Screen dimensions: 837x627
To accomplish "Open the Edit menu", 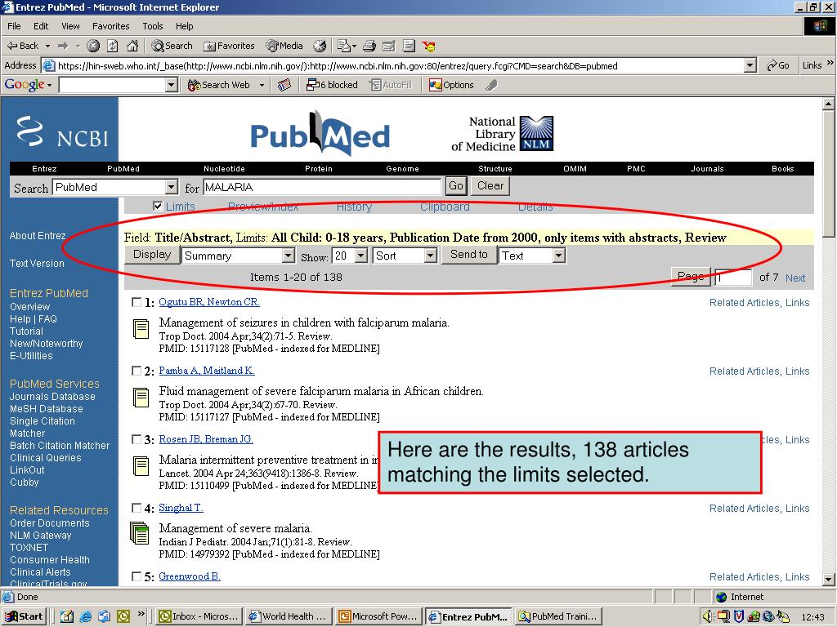I will tap(41, 26).
